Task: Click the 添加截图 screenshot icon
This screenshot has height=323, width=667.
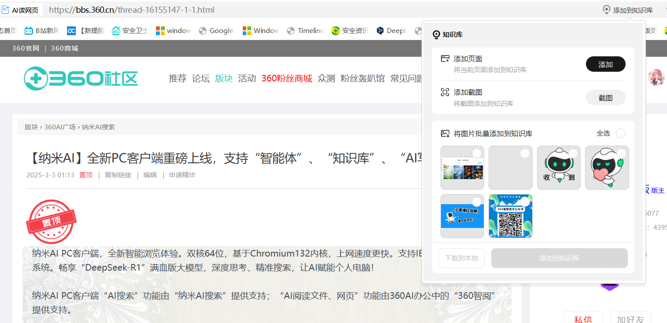Action: click(x=445, y=92)
